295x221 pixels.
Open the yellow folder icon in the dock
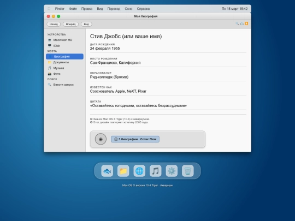(123, 171)
